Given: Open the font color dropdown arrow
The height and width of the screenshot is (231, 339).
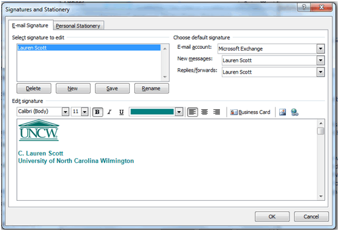Looking at the screenshot, I should point(179,112).
